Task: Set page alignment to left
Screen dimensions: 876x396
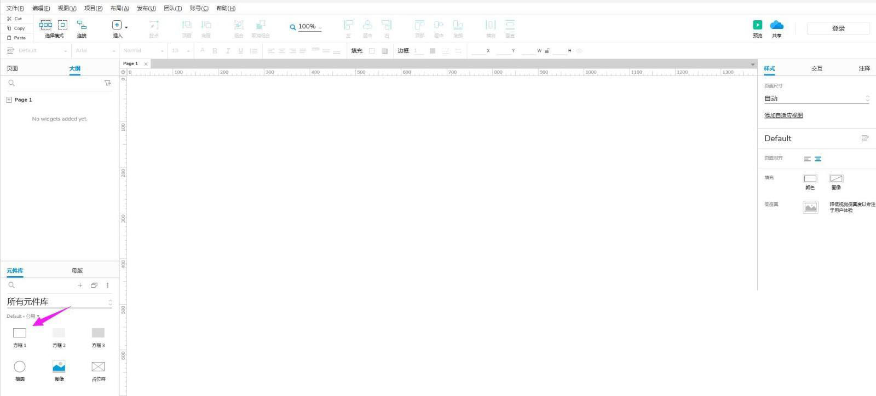Action: pos(807,159)
